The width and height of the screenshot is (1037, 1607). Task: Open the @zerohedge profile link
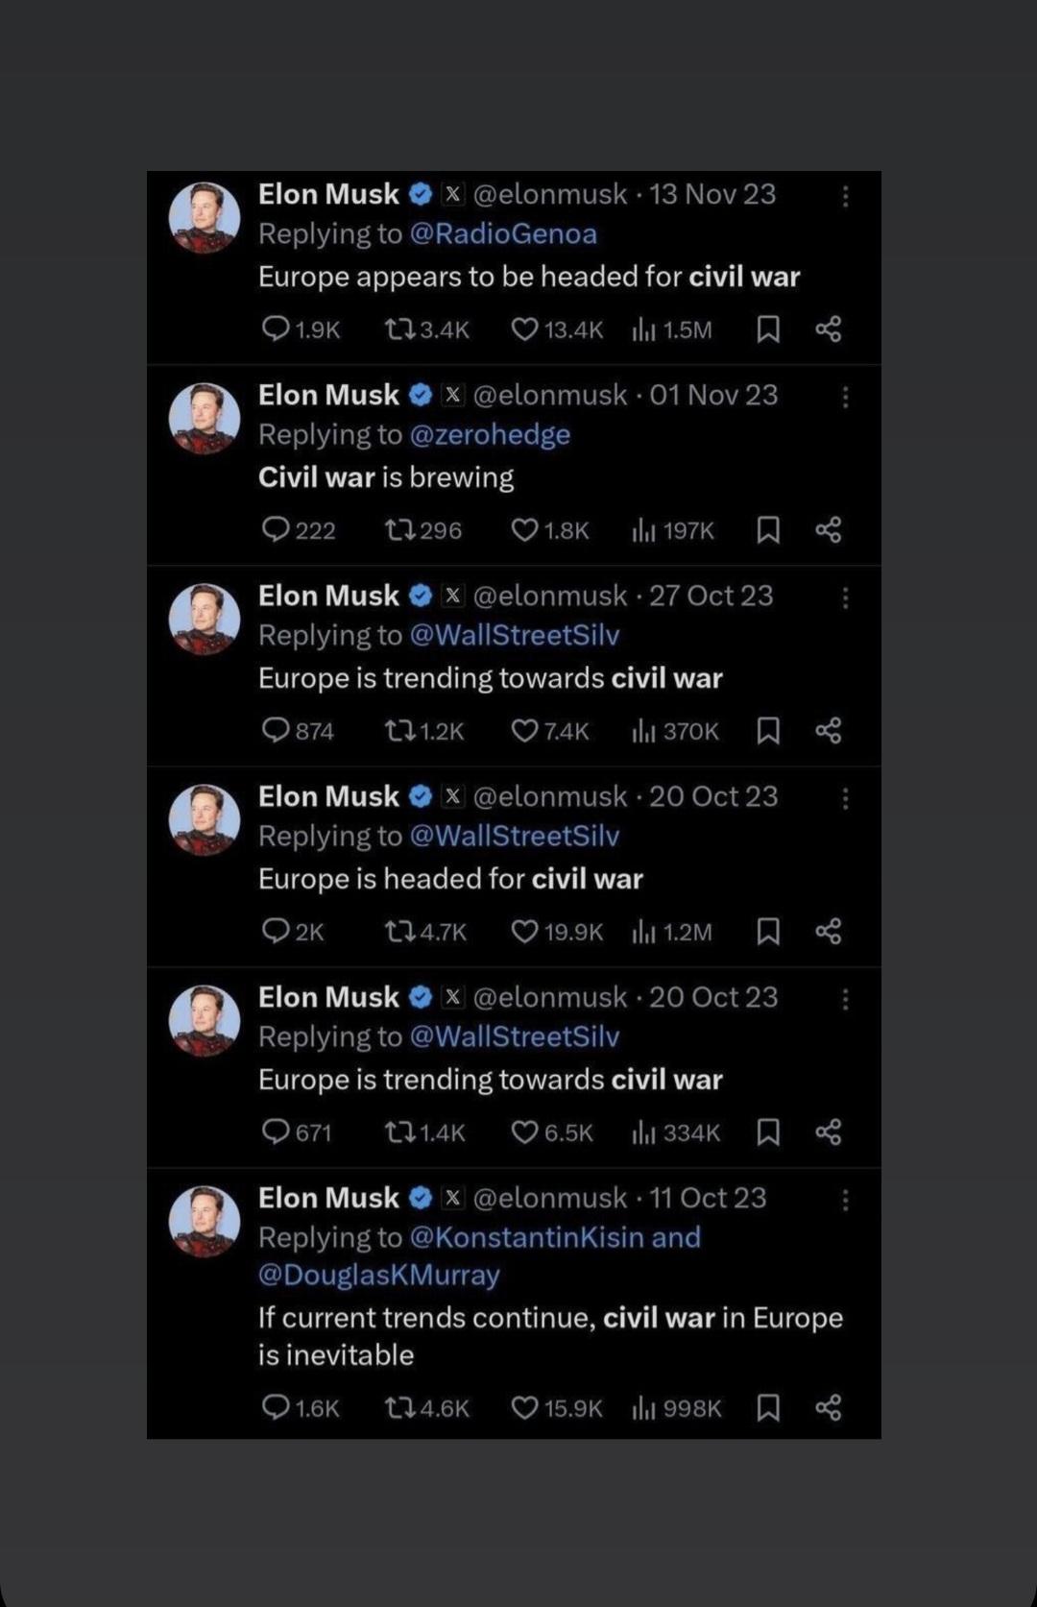[490, 435]
